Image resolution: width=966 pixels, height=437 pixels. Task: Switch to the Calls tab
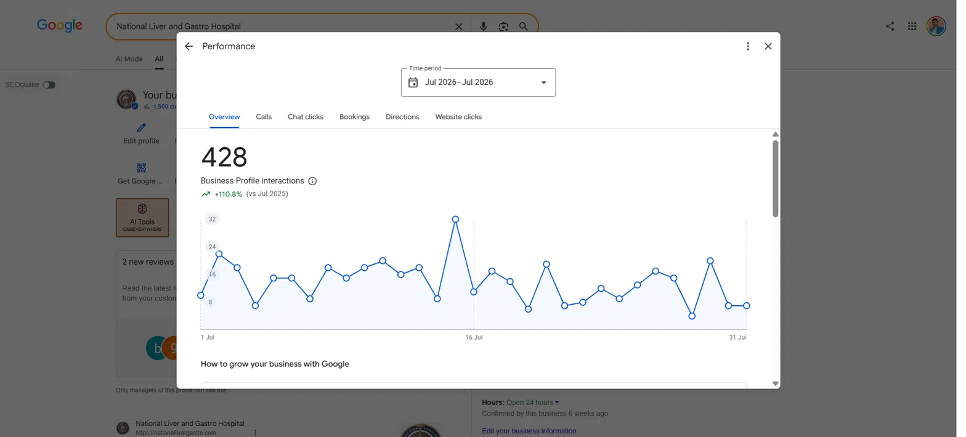[x=264, y=116]
